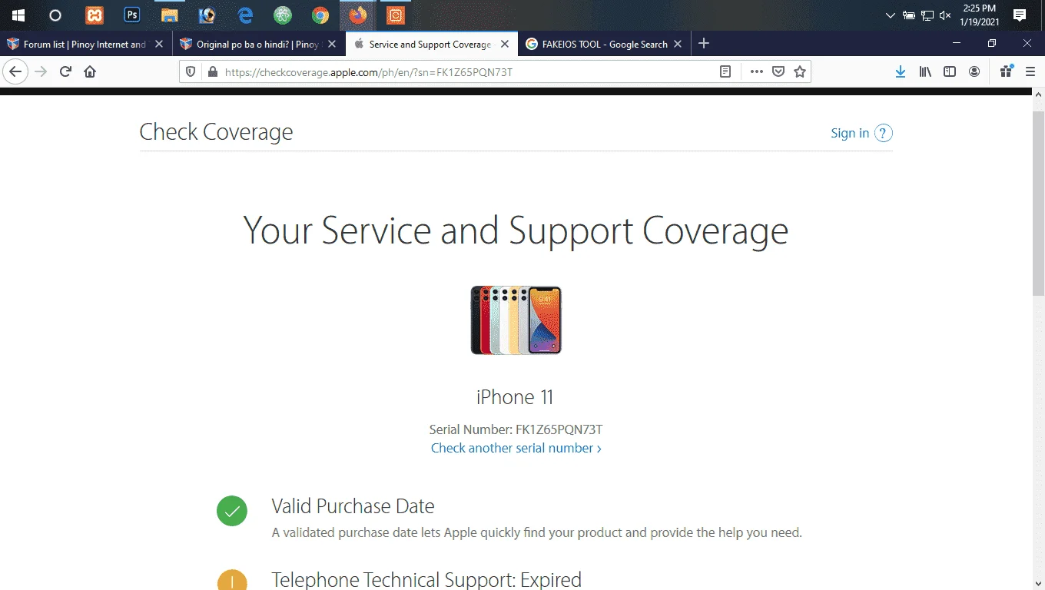Go to Firefox home page
This screenshot has width=1045, height=590.
click(90, 71)
